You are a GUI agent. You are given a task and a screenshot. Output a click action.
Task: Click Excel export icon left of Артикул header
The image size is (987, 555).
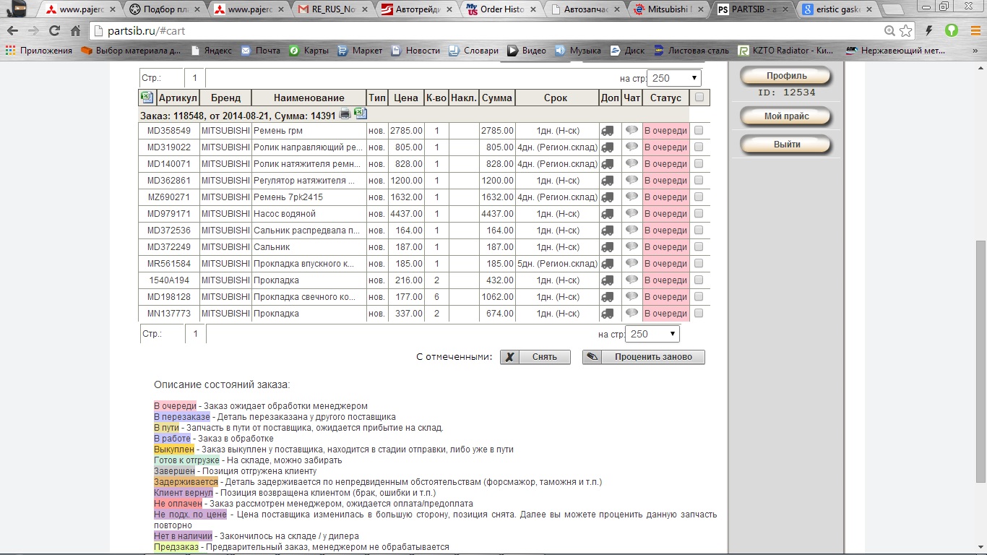[x=147, y=98]
